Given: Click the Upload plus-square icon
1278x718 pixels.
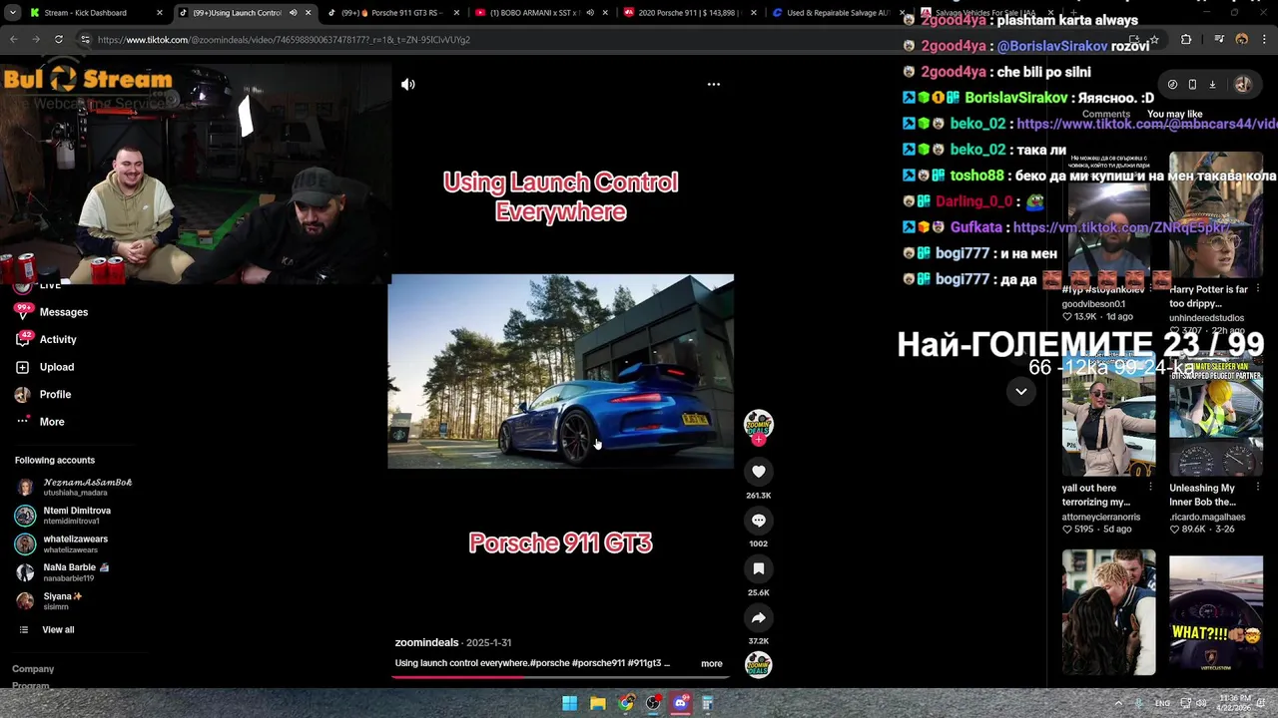Looking at the screenshot, I should [x=22, y=367].
